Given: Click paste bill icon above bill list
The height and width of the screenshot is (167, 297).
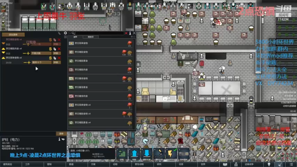Looking at the screenshot, I should pos(59,33).
